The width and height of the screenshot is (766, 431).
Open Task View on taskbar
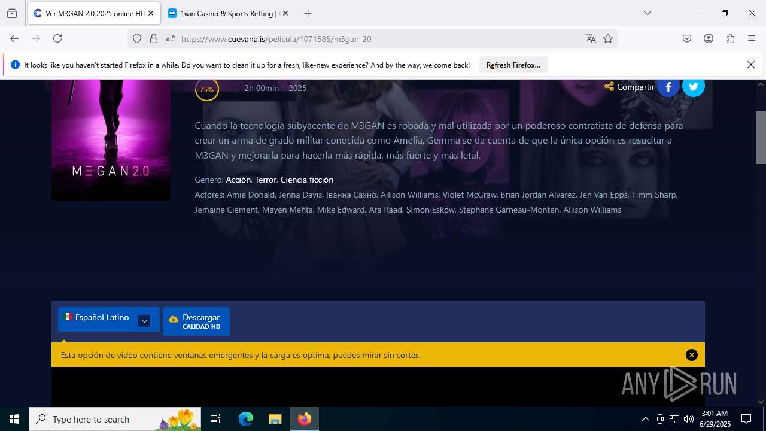215,419
